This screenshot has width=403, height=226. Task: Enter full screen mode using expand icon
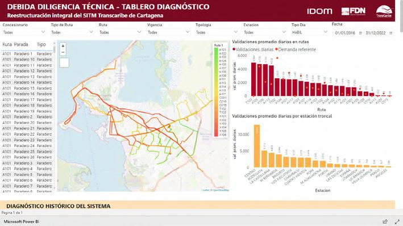pyautogui.click(x=397, y=221)
